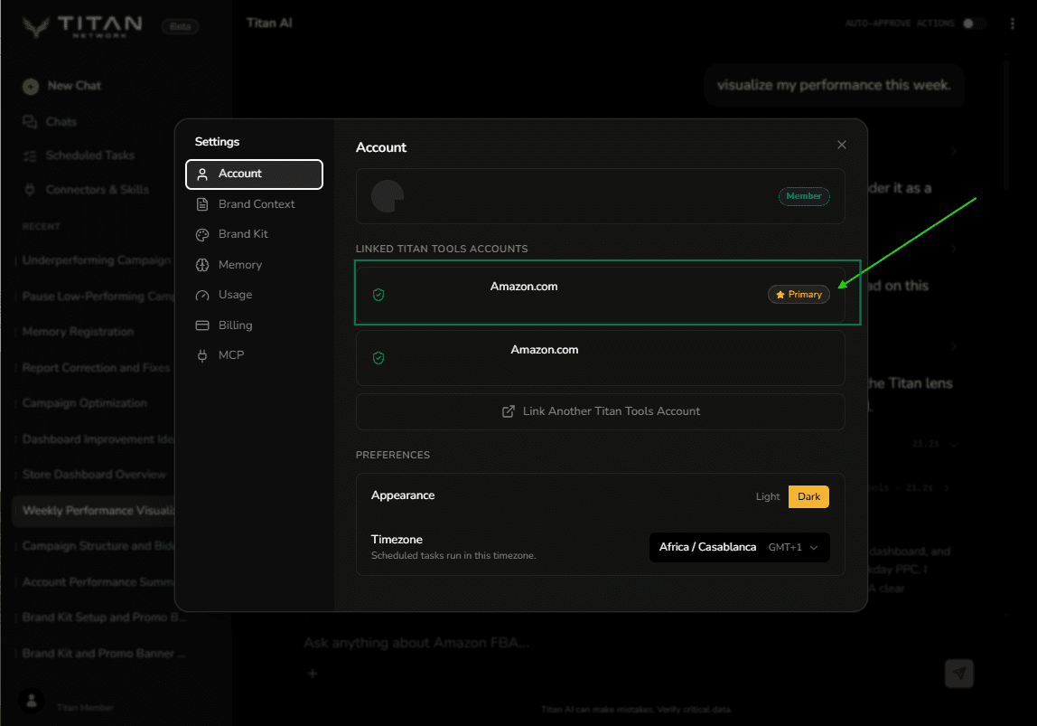Open the Usage settings tab

254,295
